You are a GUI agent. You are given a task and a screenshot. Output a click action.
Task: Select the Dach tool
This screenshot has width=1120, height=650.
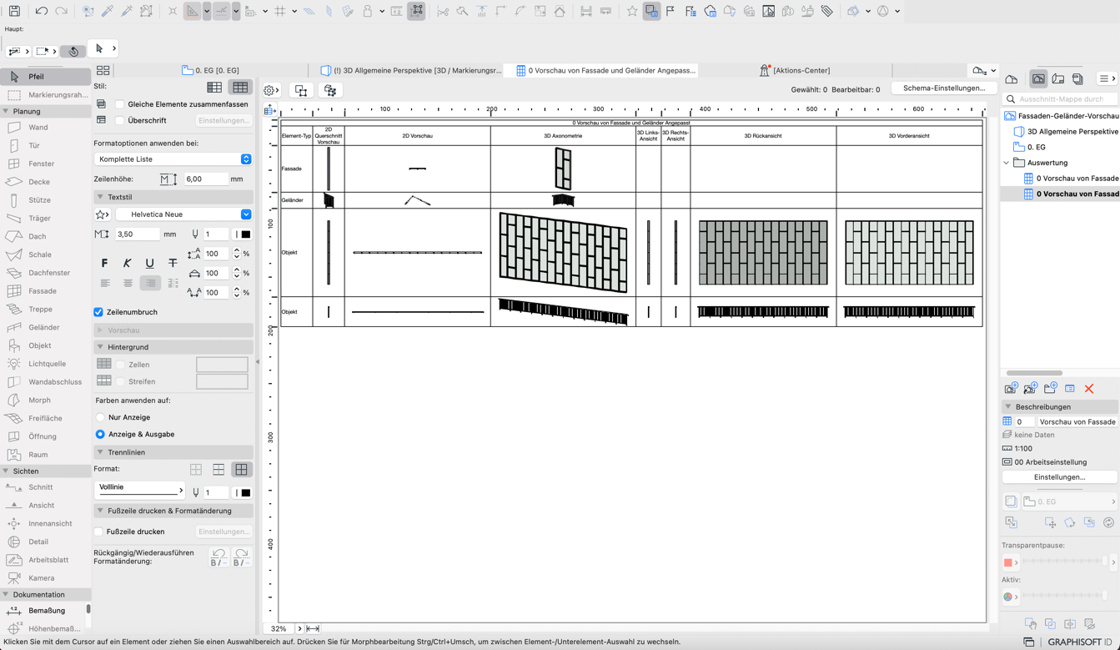click(x=45, y=236)
